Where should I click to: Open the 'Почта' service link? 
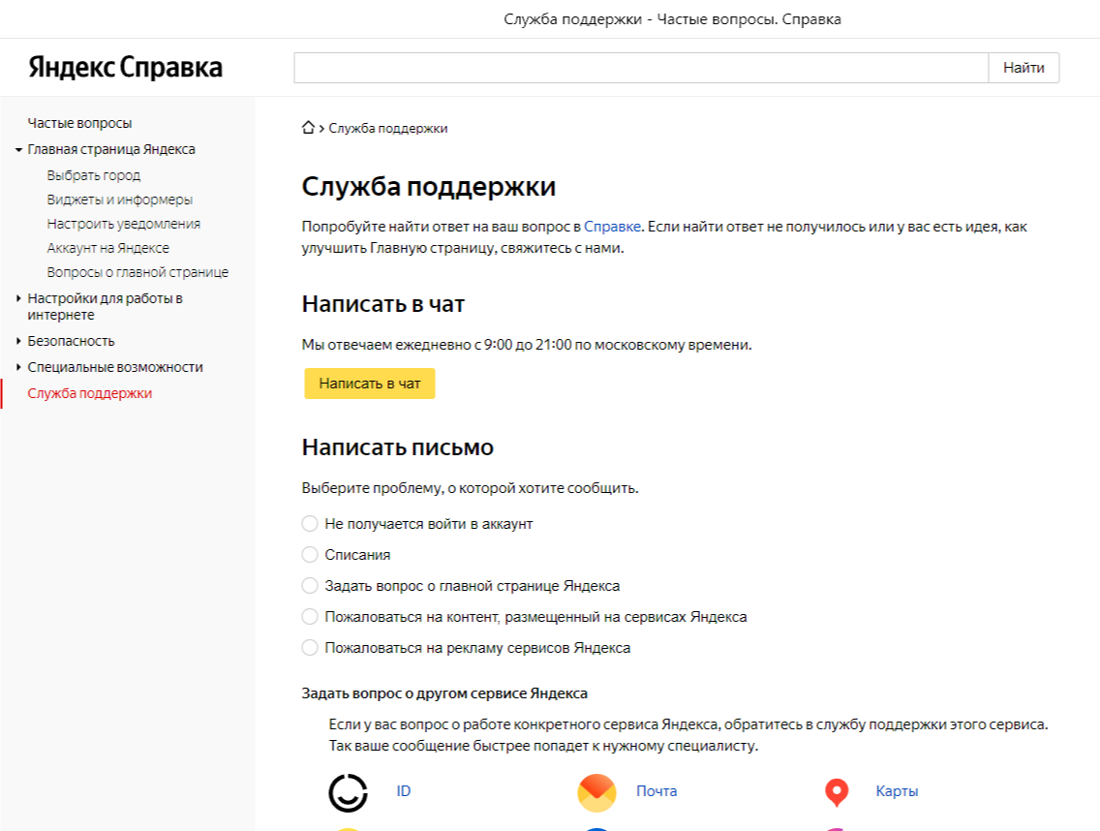coord(657,791)
